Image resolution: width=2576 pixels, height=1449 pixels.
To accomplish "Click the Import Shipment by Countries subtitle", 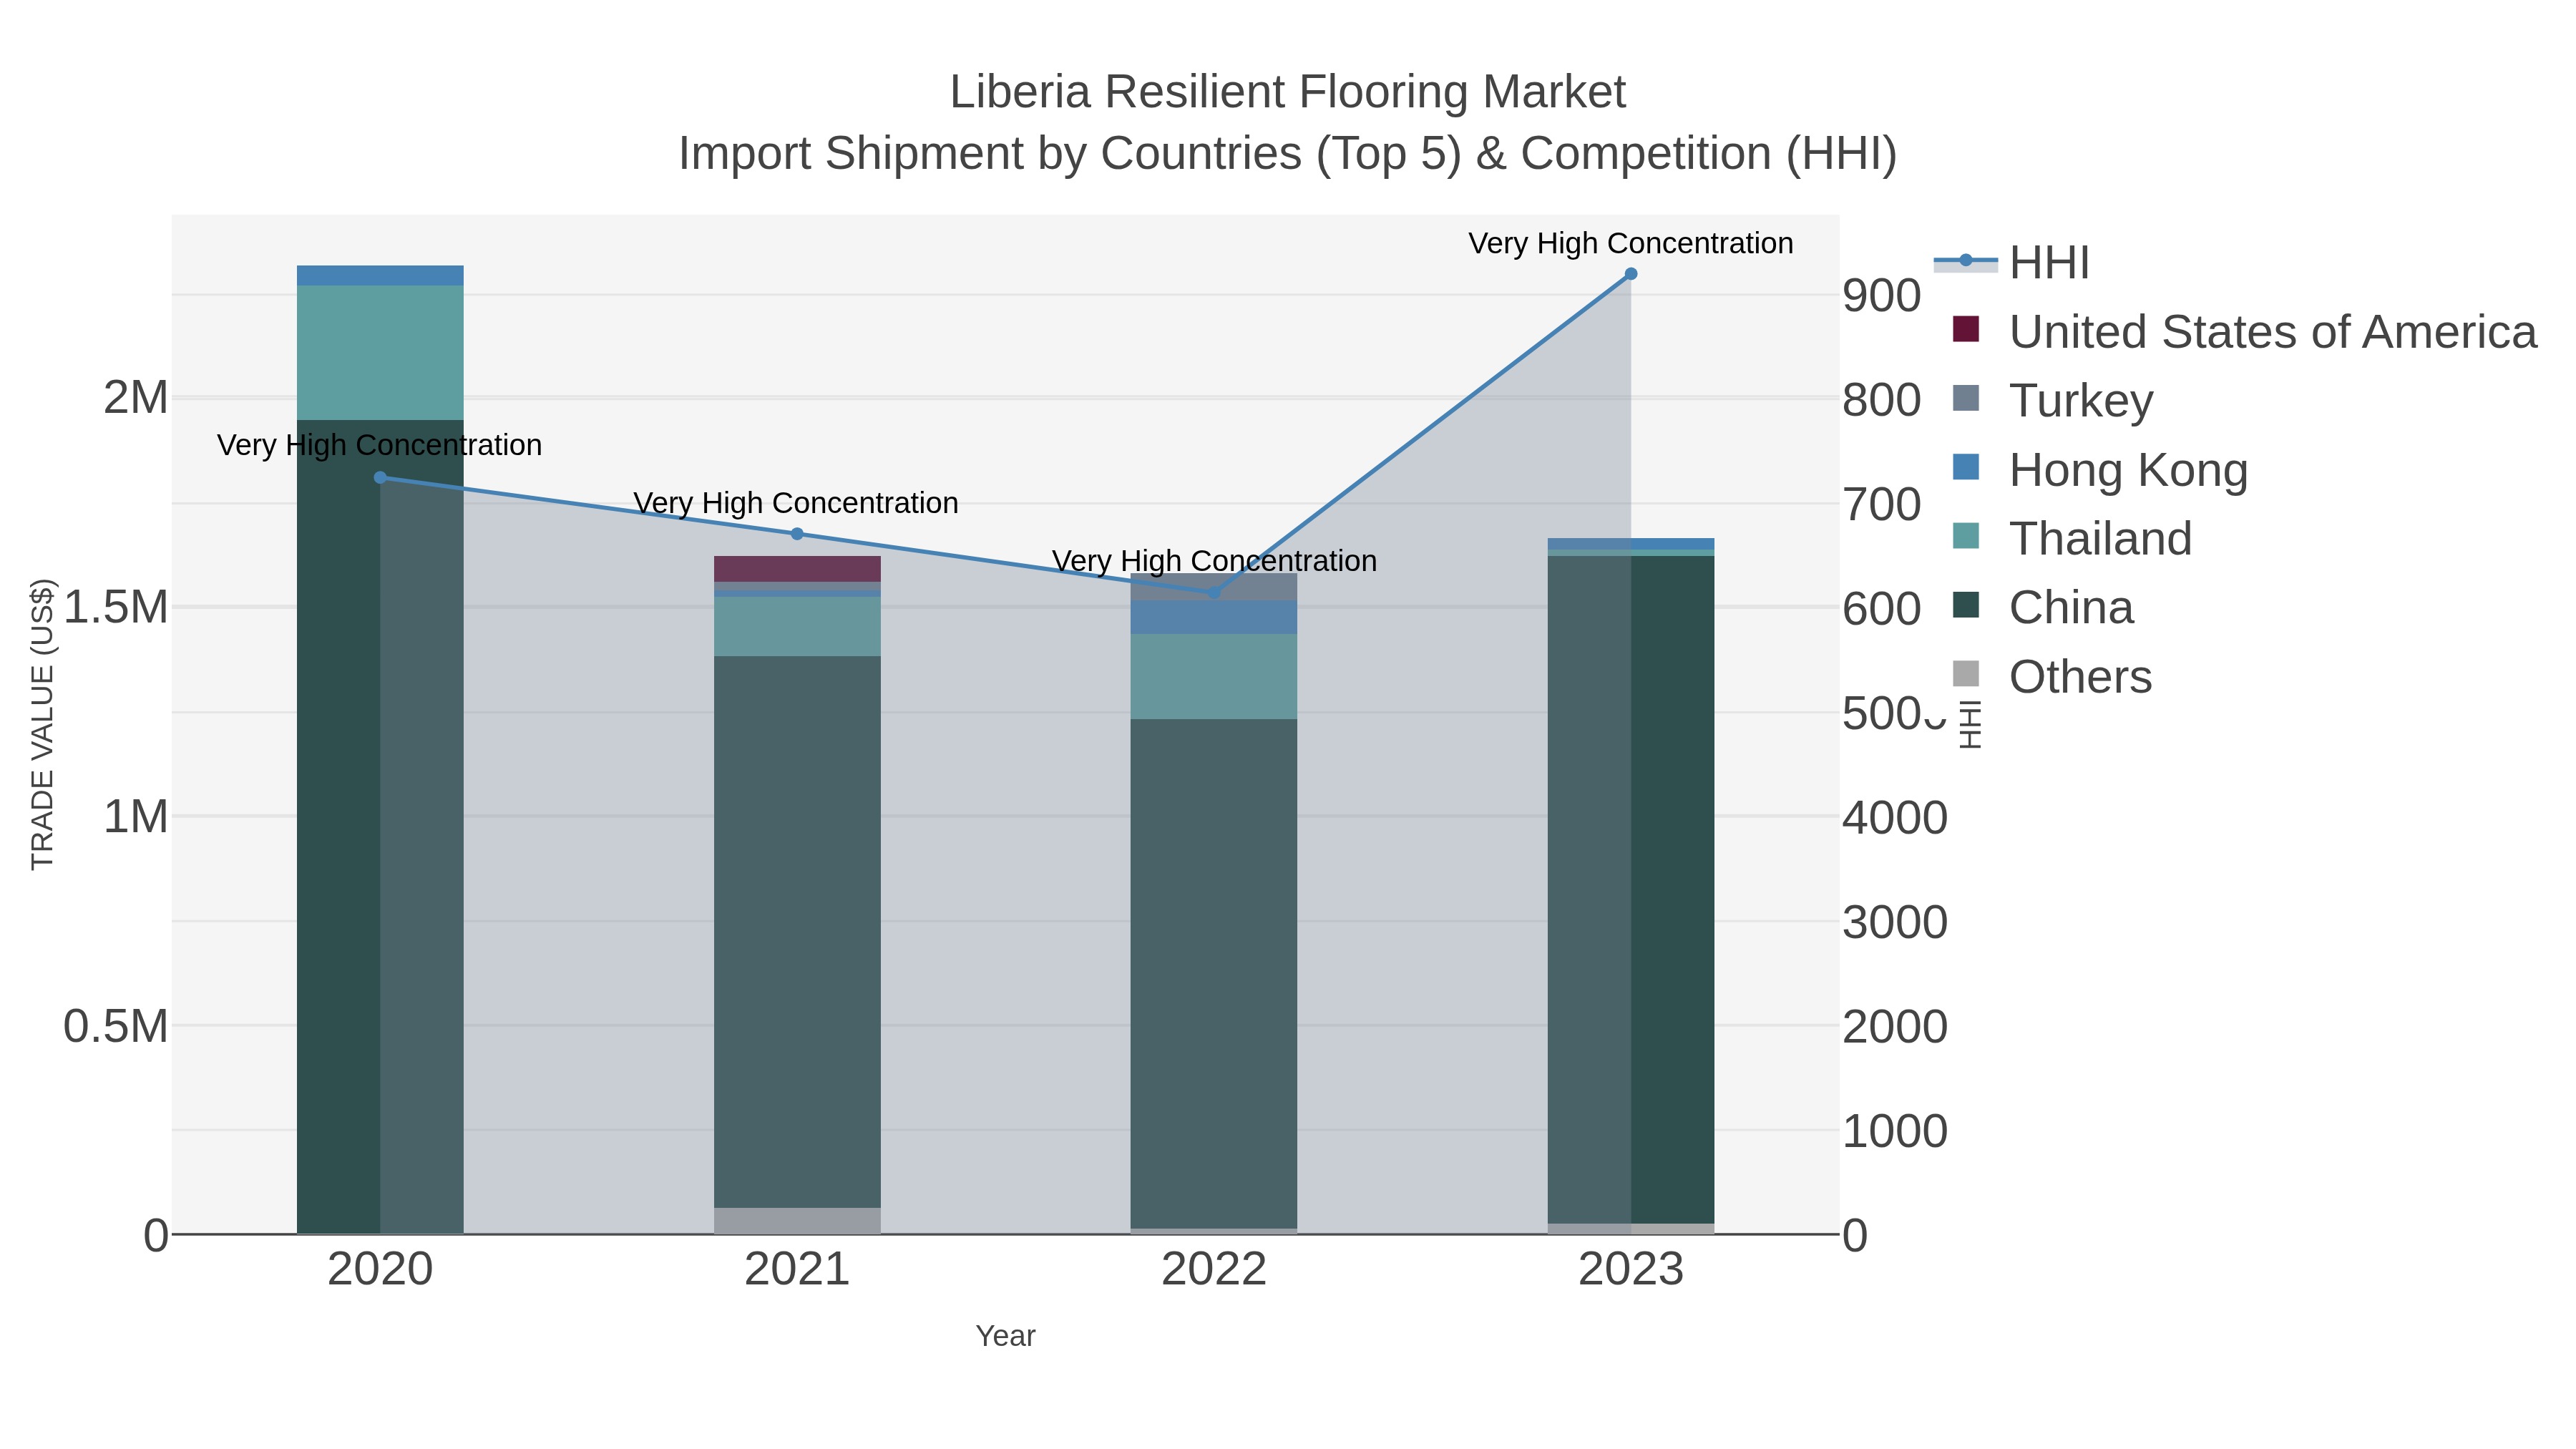I will tap(1288, 154).
